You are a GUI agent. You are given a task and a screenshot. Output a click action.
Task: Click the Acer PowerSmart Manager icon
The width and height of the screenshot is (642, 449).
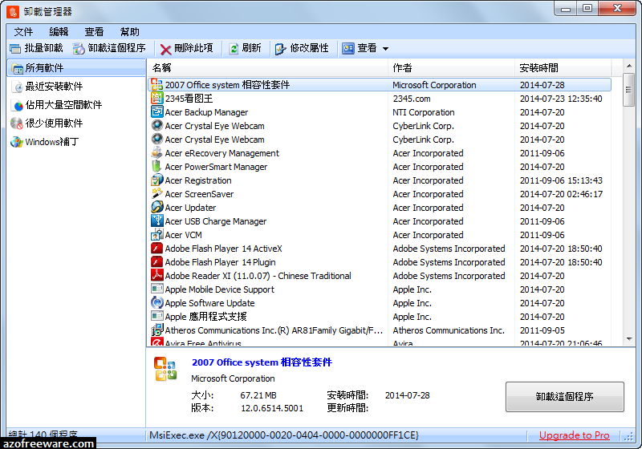156,167
